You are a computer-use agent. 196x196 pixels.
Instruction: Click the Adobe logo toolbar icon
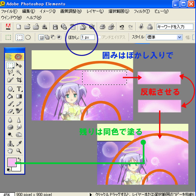(8, 27)
